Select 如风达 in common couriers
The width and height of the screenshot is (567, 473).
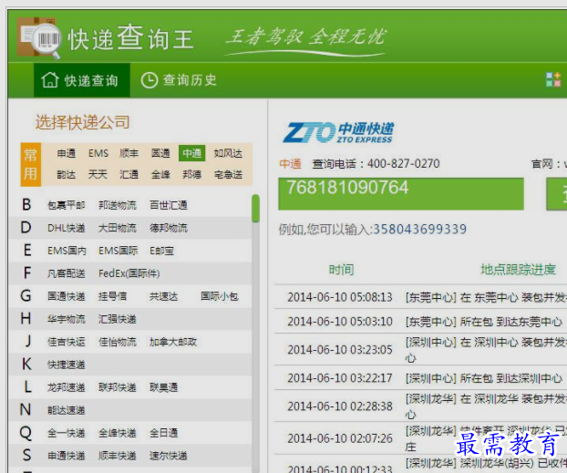(x=228, y=153)
